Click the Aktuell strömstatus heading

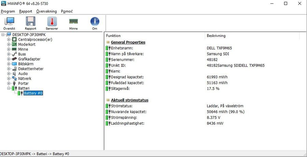coord(130,100)
